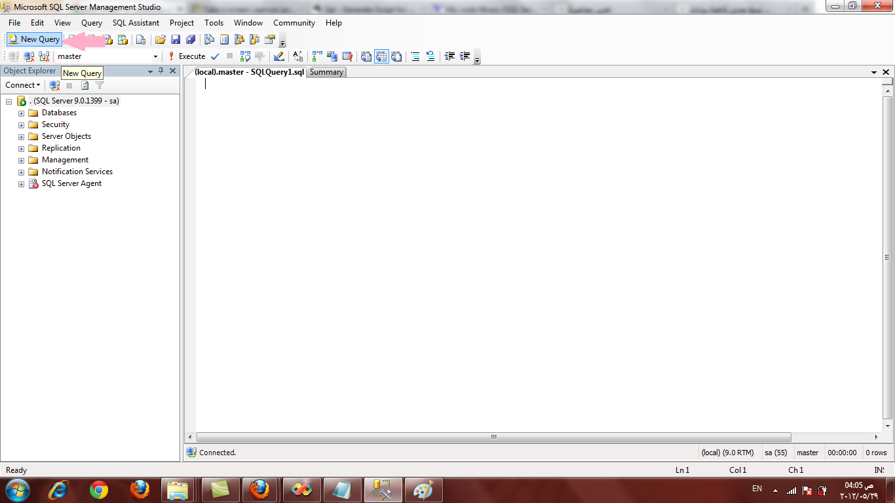This screenshot has height=503, width=895.
Task: Toggle auto-hide pin on Object Explorer
Action: coord(161,71)
